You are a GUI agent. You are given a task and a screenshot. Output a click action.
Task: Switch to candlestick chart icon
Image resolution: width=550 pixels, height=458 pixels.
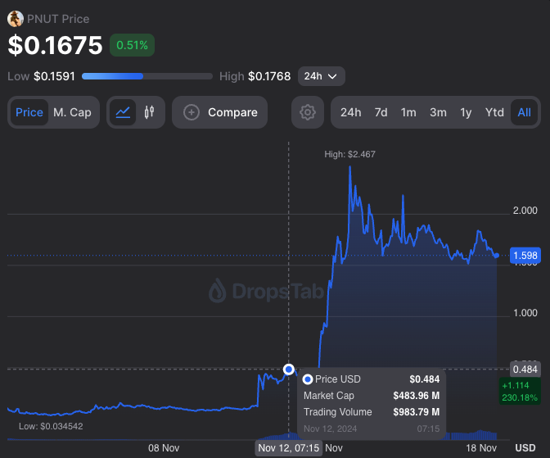(150, 112)
